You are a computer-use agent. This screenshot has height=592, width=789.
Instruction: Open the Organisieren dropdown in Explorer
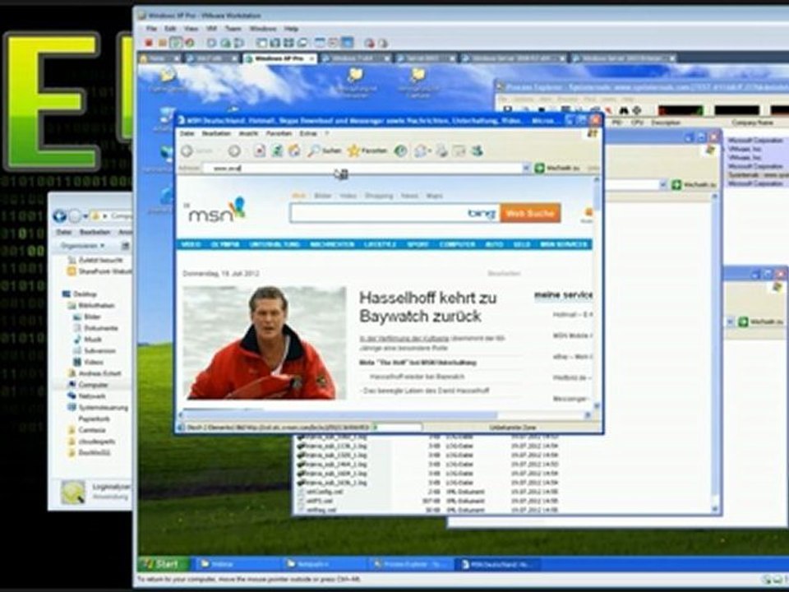pos(82,246)
